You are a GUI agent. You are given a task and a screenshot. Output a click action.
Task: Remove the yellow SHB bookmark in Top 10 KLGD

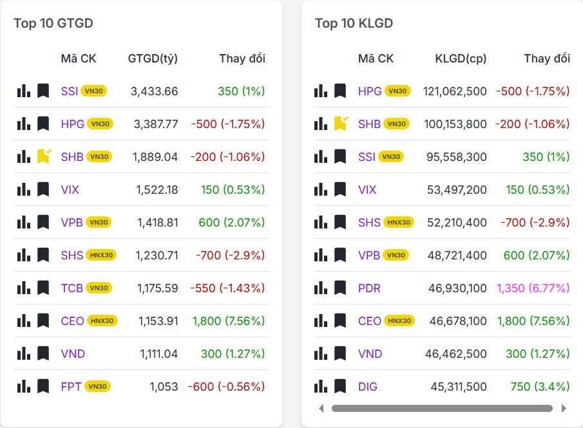(x=341, y=124)
